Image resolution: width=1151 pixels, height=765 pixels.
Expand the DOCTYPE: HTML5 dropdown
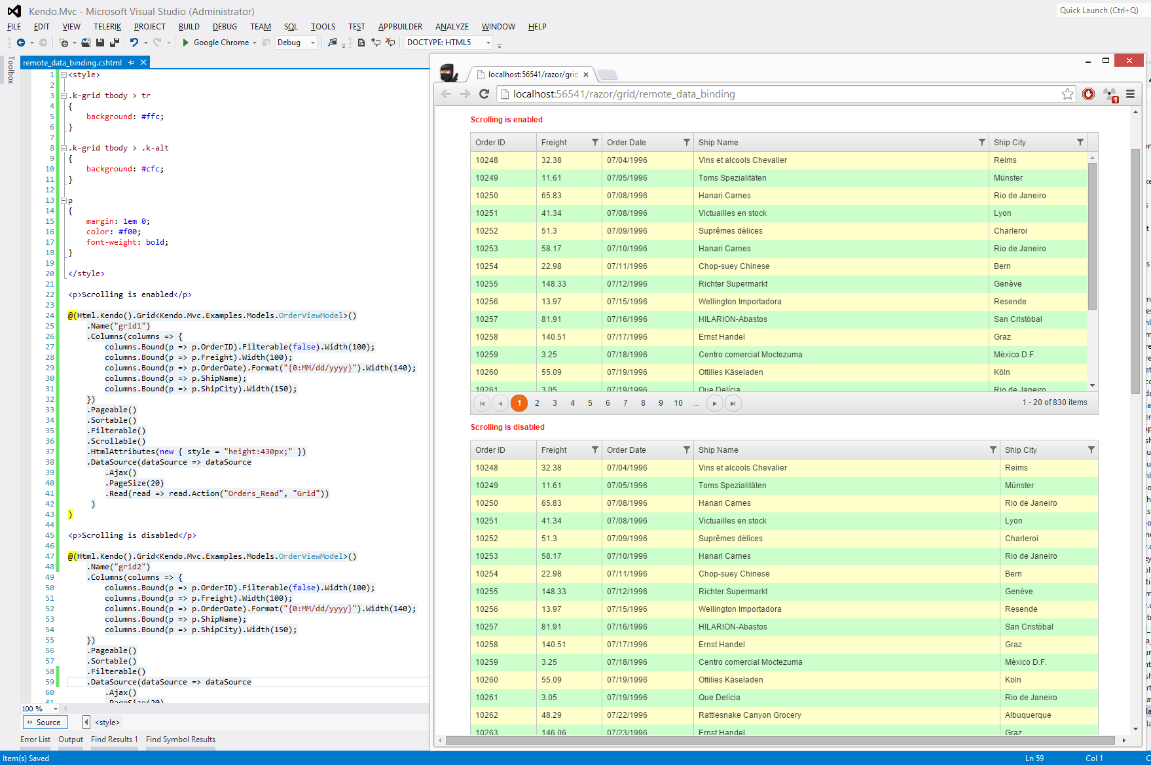pyautogui.click(x=488, y=43)
